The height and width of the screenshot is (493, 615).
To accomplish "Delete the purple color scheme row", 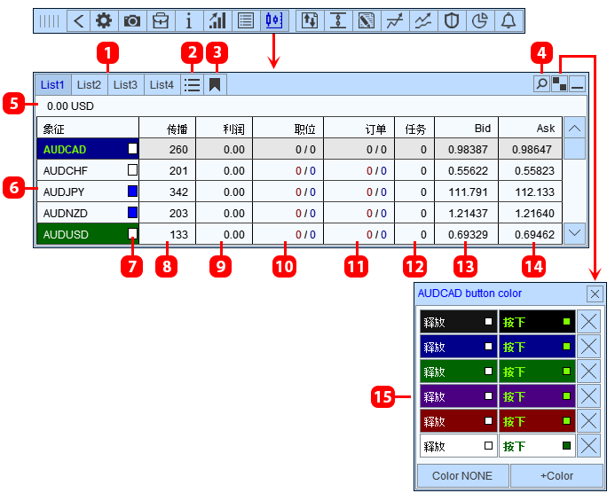I will pyautogui.click(x=588, y=396).
